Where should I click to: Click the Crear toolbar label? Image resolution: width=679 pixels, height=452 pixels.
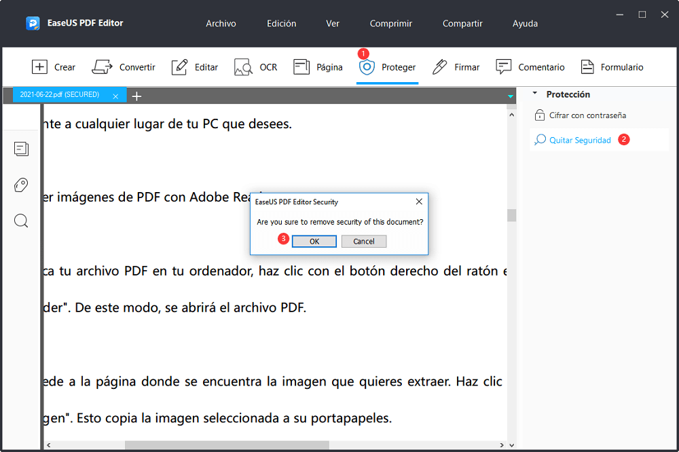65,67
